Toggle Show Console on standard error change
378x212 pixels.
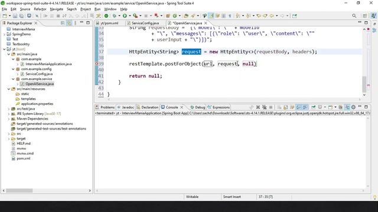pos(305,107)
